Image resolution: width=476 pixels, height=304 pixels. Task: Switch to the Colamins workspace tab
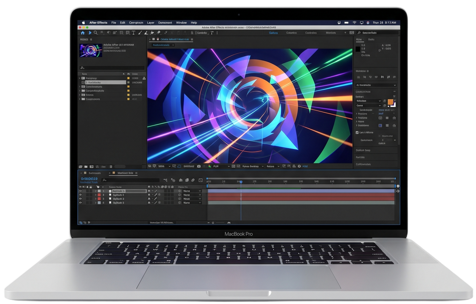[291, 33]
